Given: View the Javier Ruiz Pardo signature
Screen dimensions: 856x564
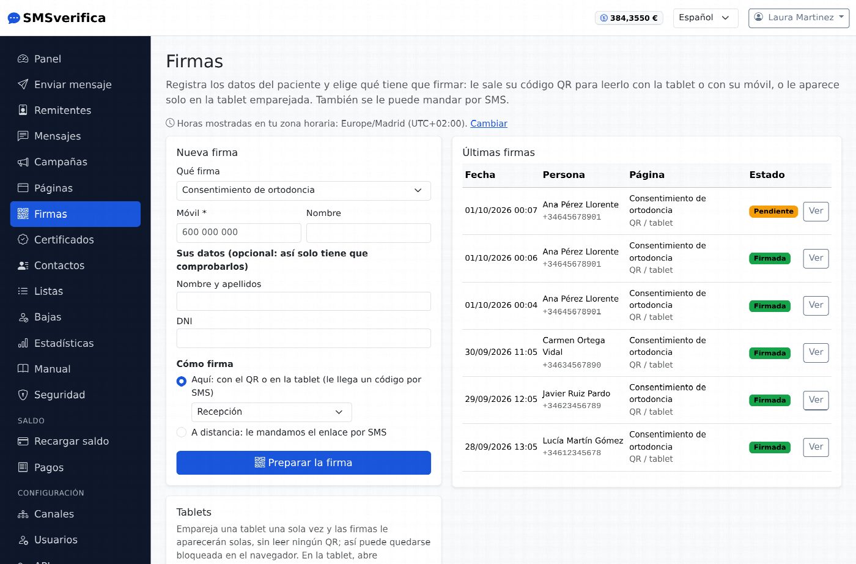Looking at the screenshot, I should 816,400.
